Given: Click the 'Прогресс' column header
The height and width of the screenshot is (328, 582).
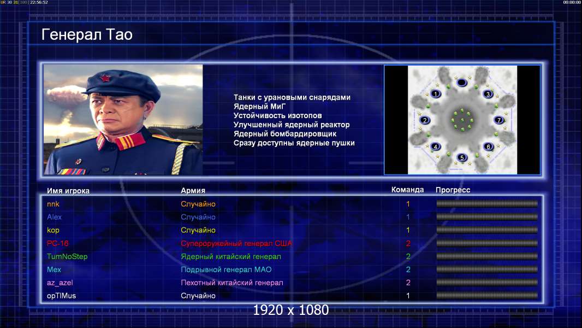Looking at the screenshot, I should tap(453, 190).
